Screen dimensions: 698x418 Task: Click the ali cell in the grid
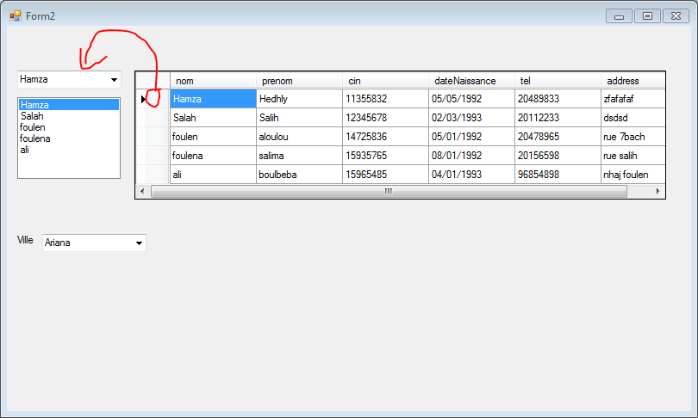[213, 175]
